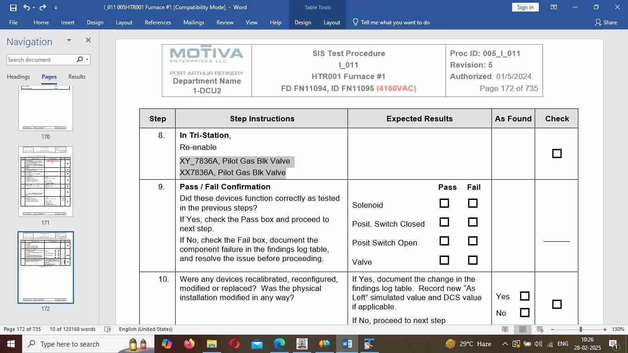This screenshot has height=353, width=628.
Task: Check the Valve Pass box
Action: [x=444, y=260]
